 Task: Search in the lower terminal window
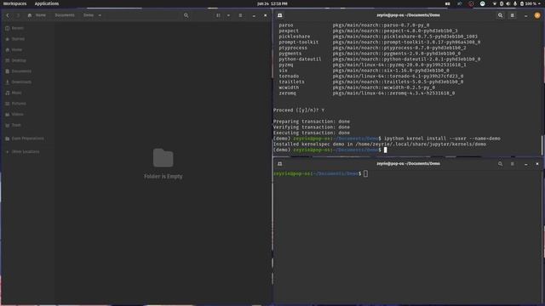coord(500,164)
